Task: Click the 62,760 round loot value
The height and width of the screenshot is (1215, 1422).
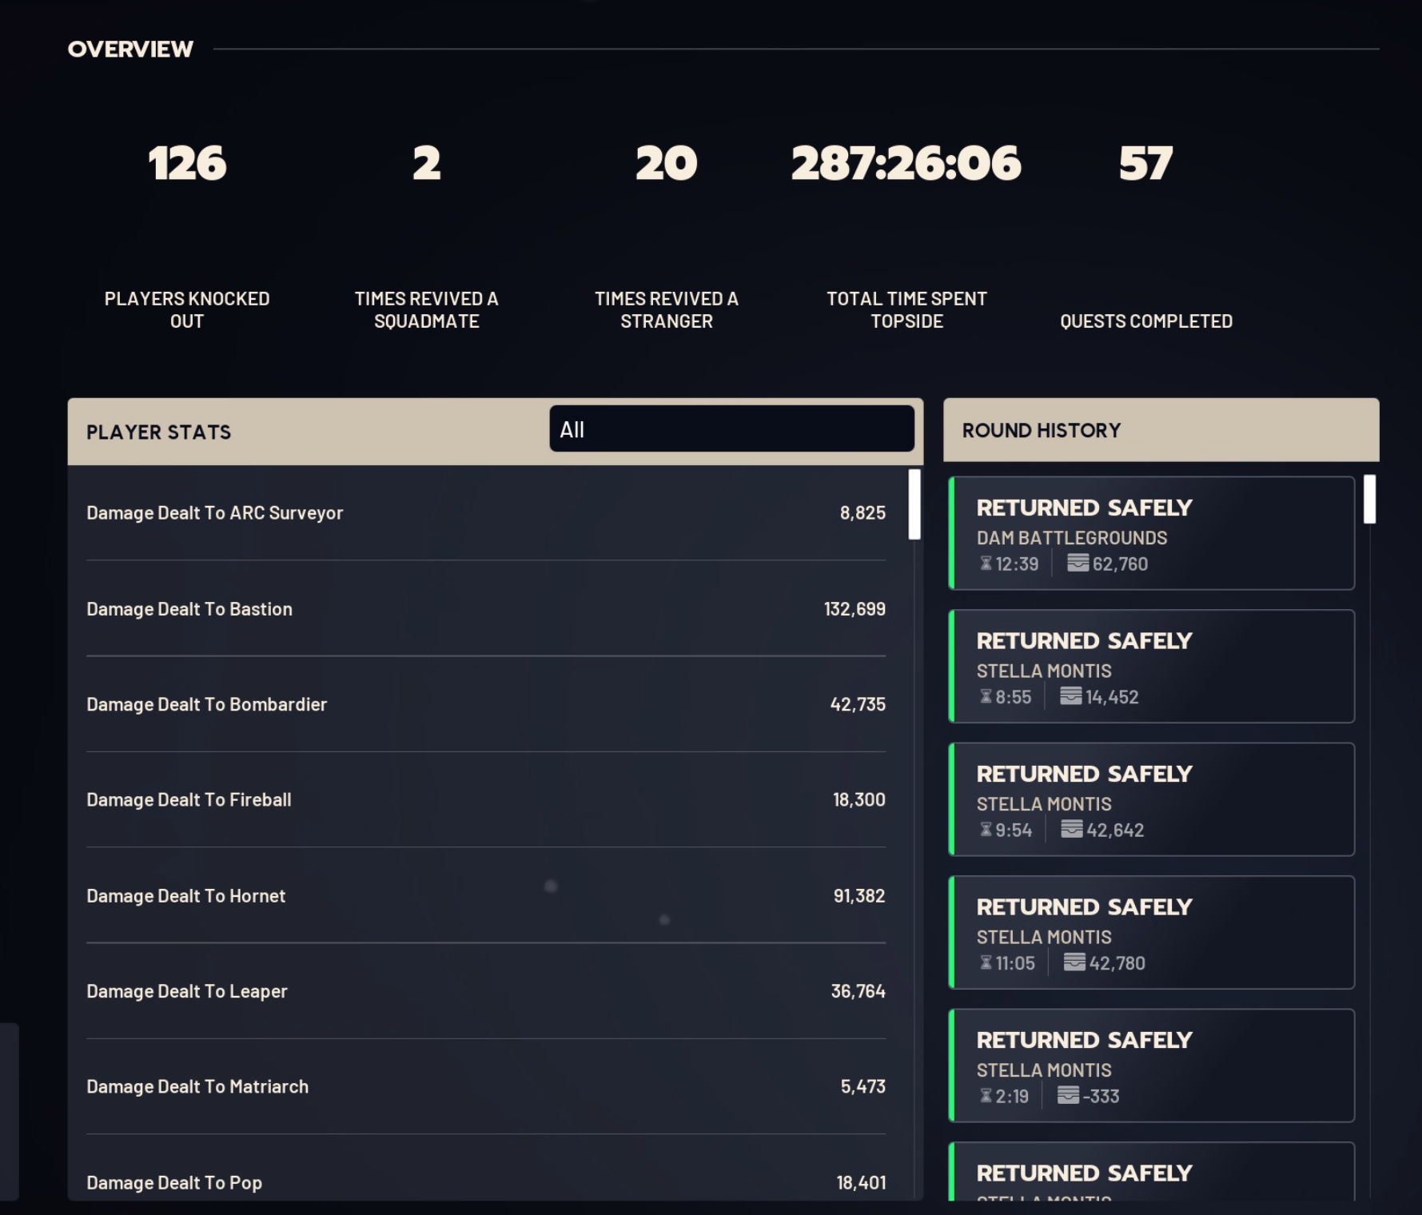Action: 1120,564
